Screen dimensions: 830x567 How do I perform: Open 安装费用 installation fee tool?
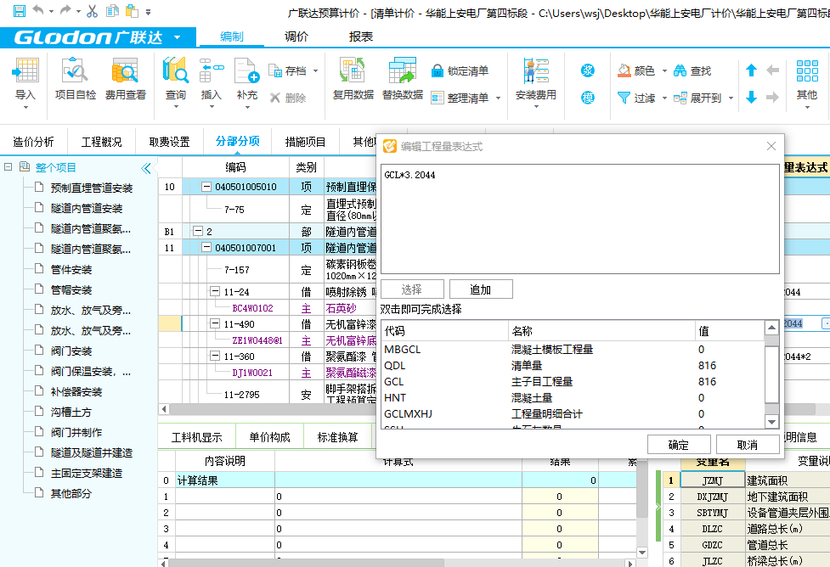(x=536, y=82)
